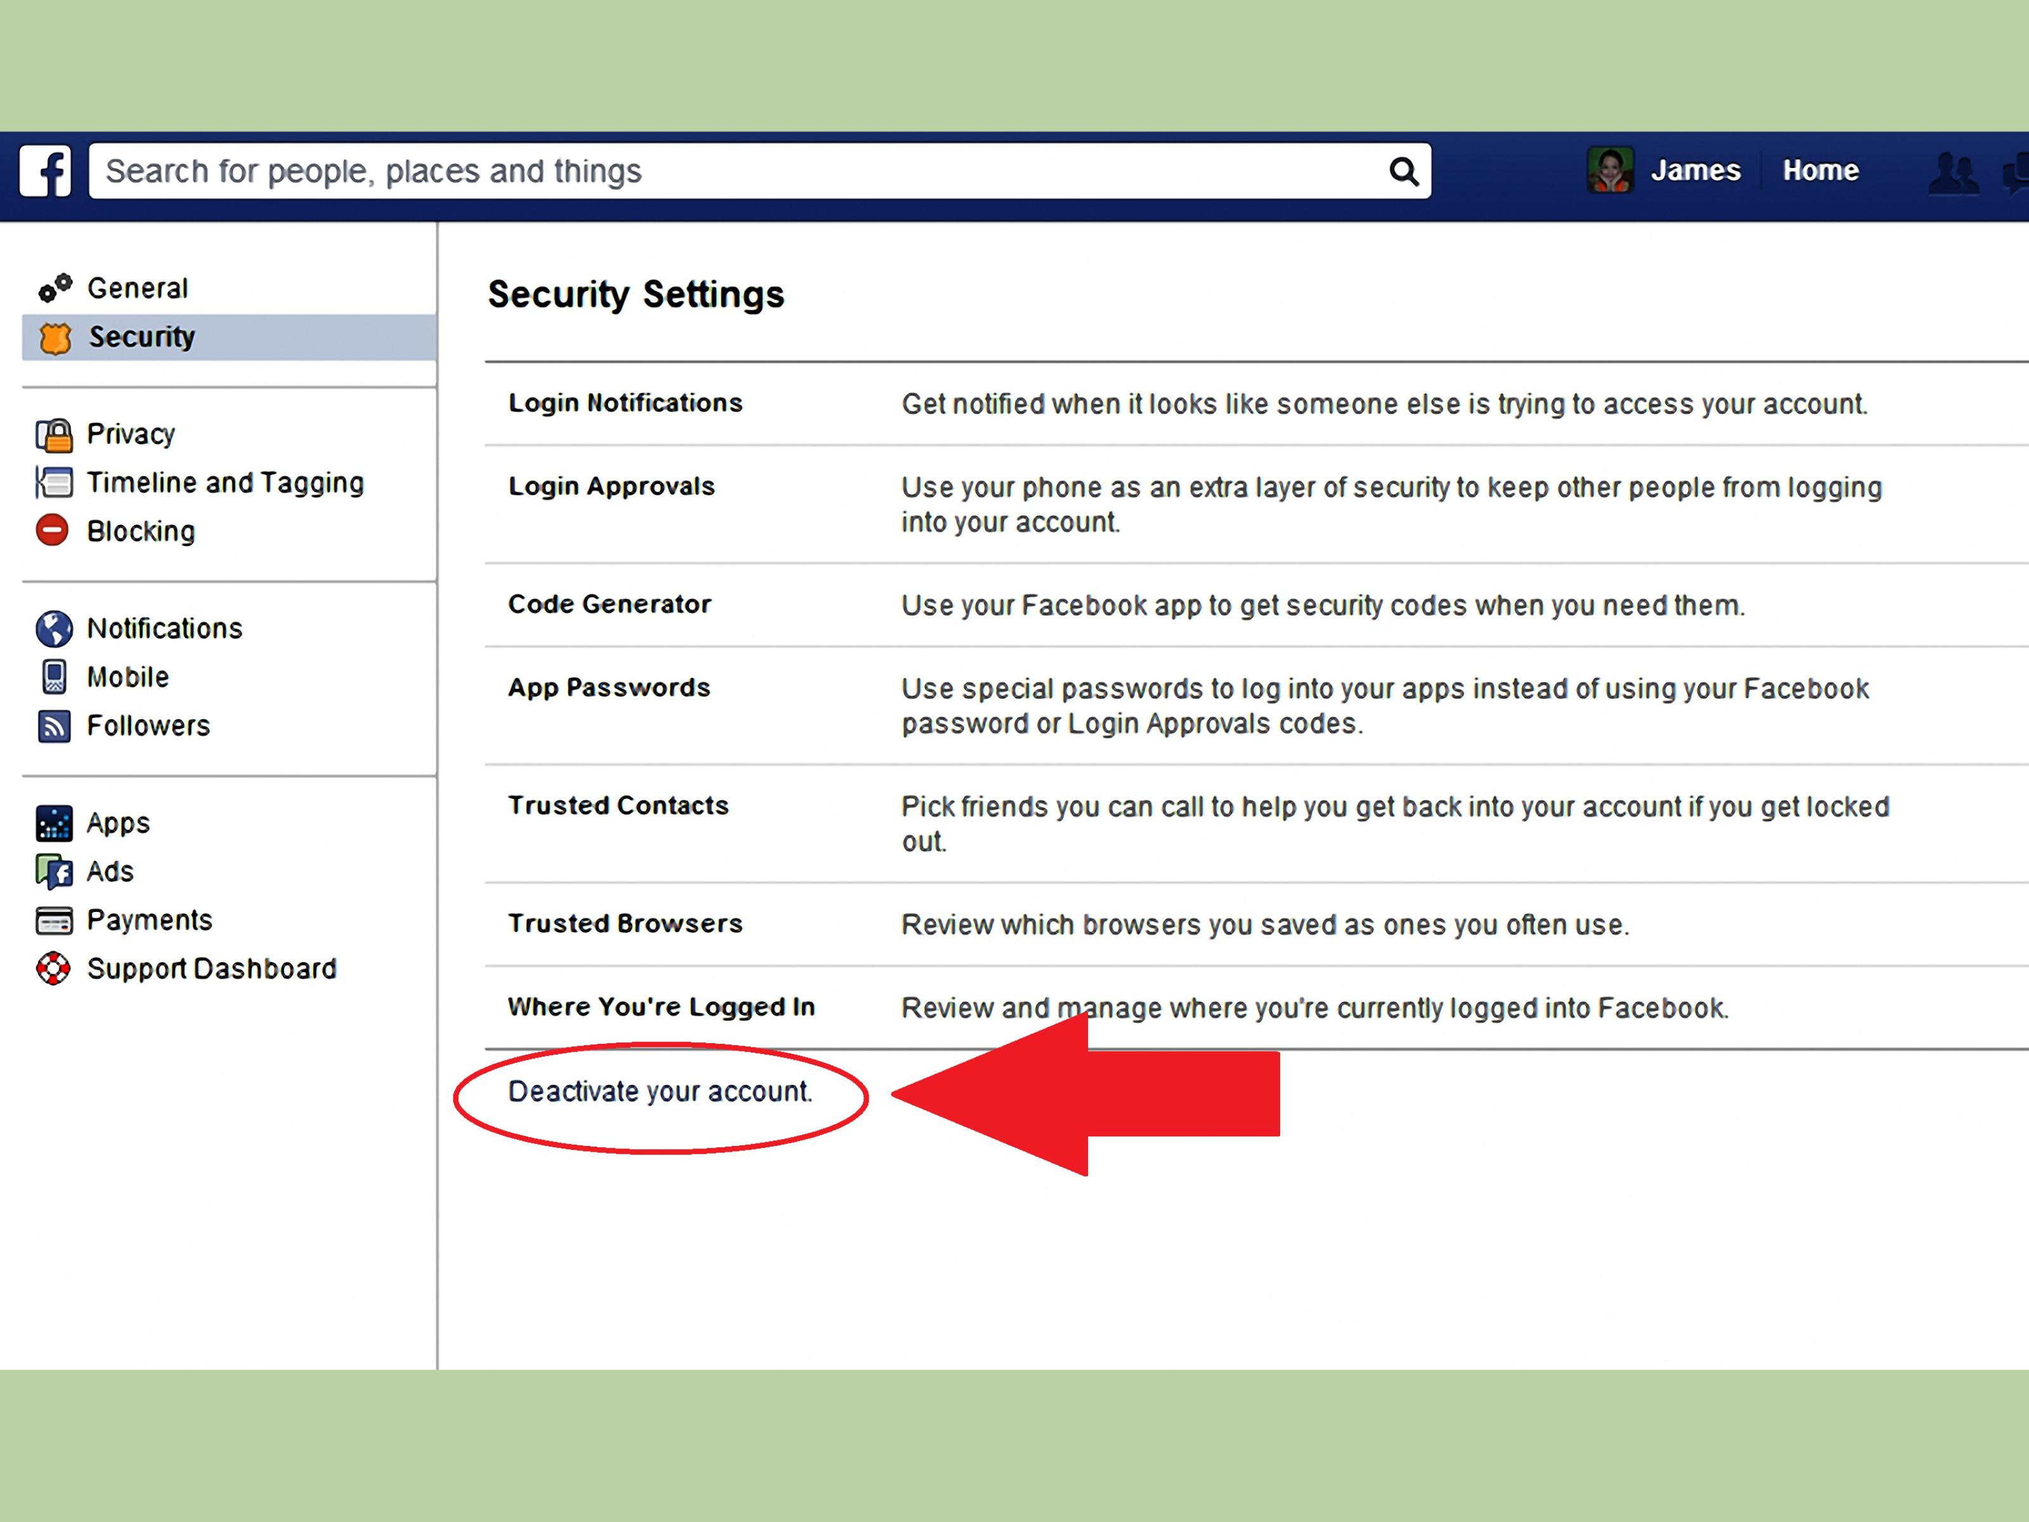Expand Login Notifications setting
2029x1522 pixels.
1257,404
